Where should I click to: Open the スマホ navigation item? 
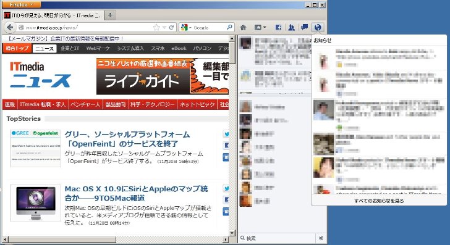pos(158,48)
